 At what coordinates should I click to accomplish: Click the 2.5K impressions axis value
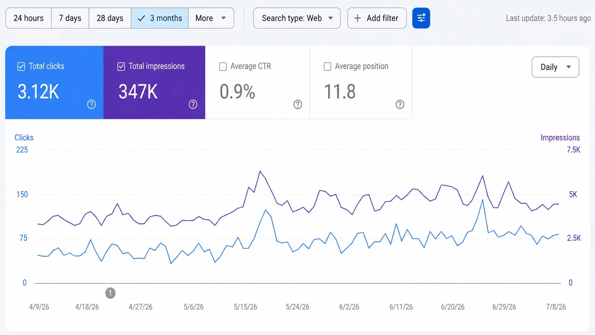coord(574,238)
